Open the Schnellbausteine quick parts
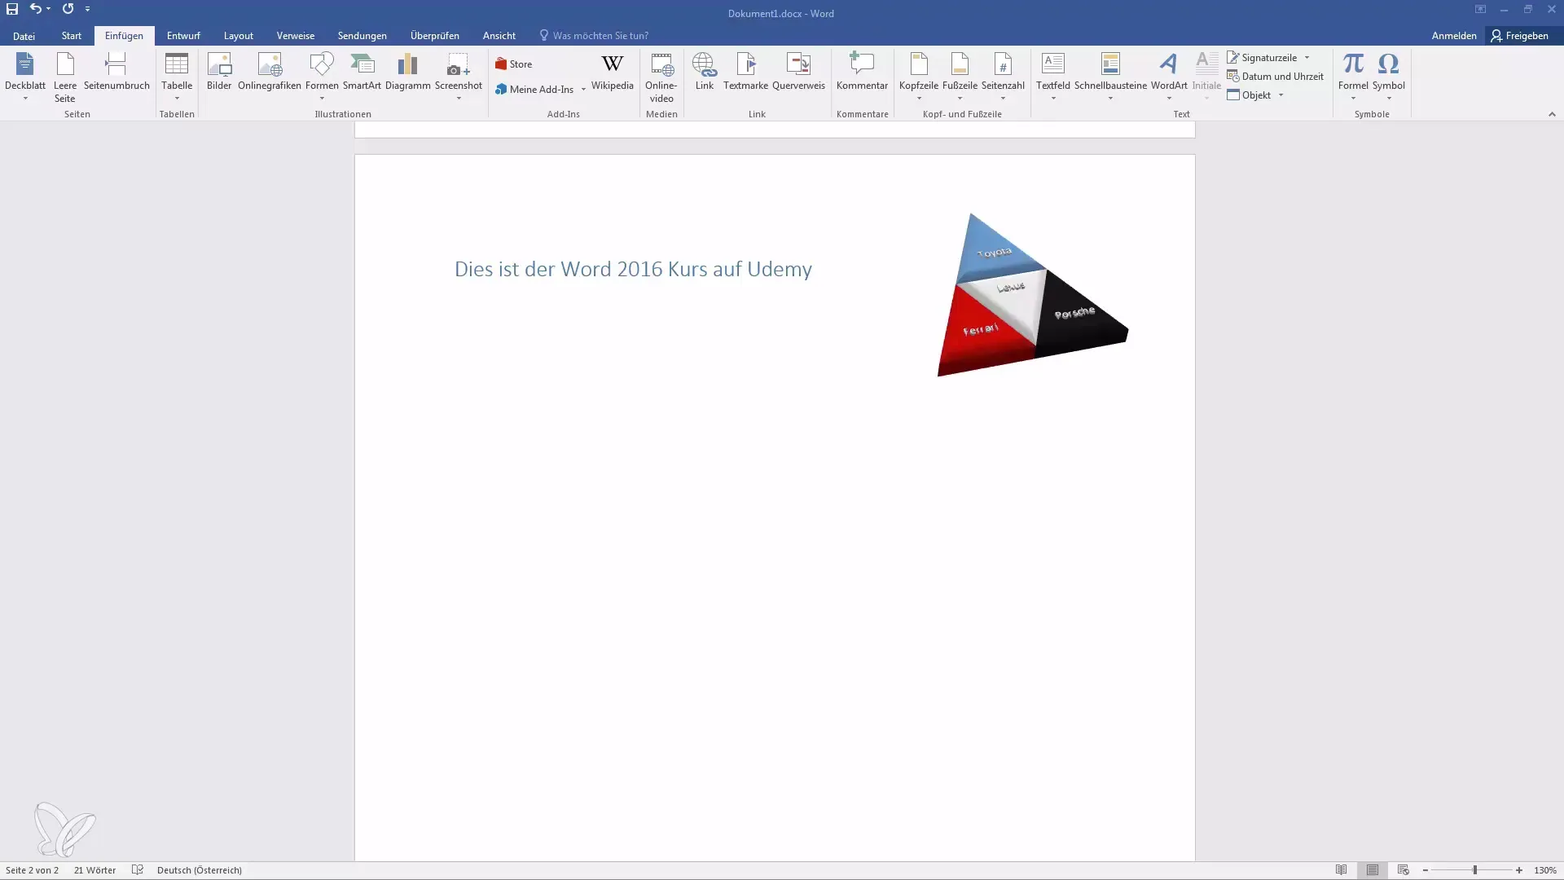 tap(1110, 77)
